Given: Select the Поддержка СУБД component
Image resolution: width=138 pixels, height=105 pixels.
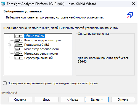Looking at the screenshot, I should pos(37,45).
